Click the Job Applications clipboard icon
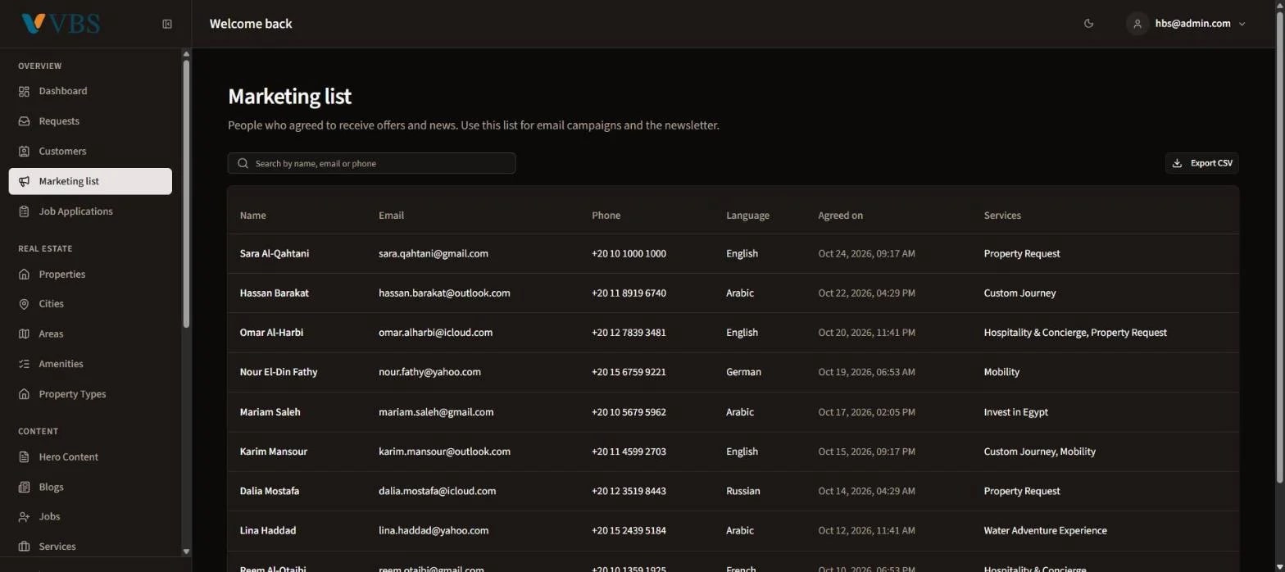The image size is (1285, 572). point(24,211)
